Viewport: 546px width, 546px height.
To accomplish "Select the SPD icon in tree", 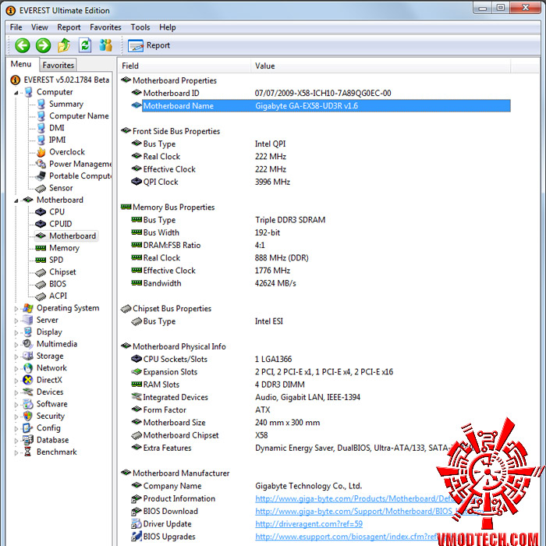I will (x=41, y=260).
